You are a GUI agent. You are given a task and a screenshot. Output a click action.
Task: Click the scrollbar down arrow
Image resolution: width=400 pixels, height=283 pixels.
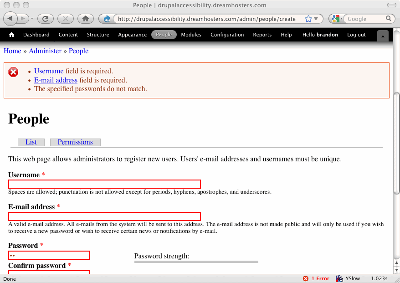pyautogui.click(x=397, y=270)
